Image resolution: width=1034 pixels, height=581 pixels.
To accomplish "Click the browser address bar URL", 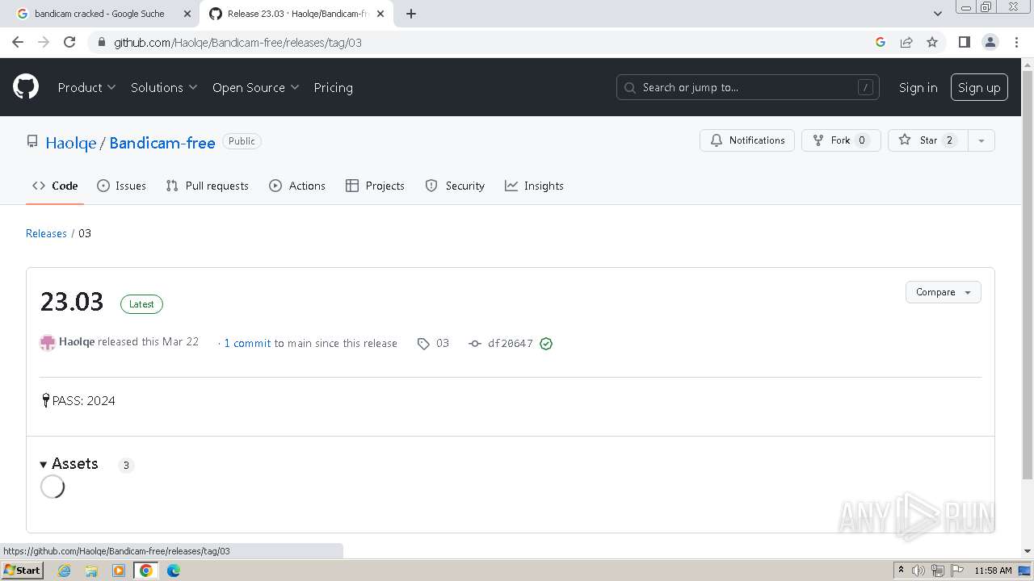I will pyautogui.click(x=237, y=42).
